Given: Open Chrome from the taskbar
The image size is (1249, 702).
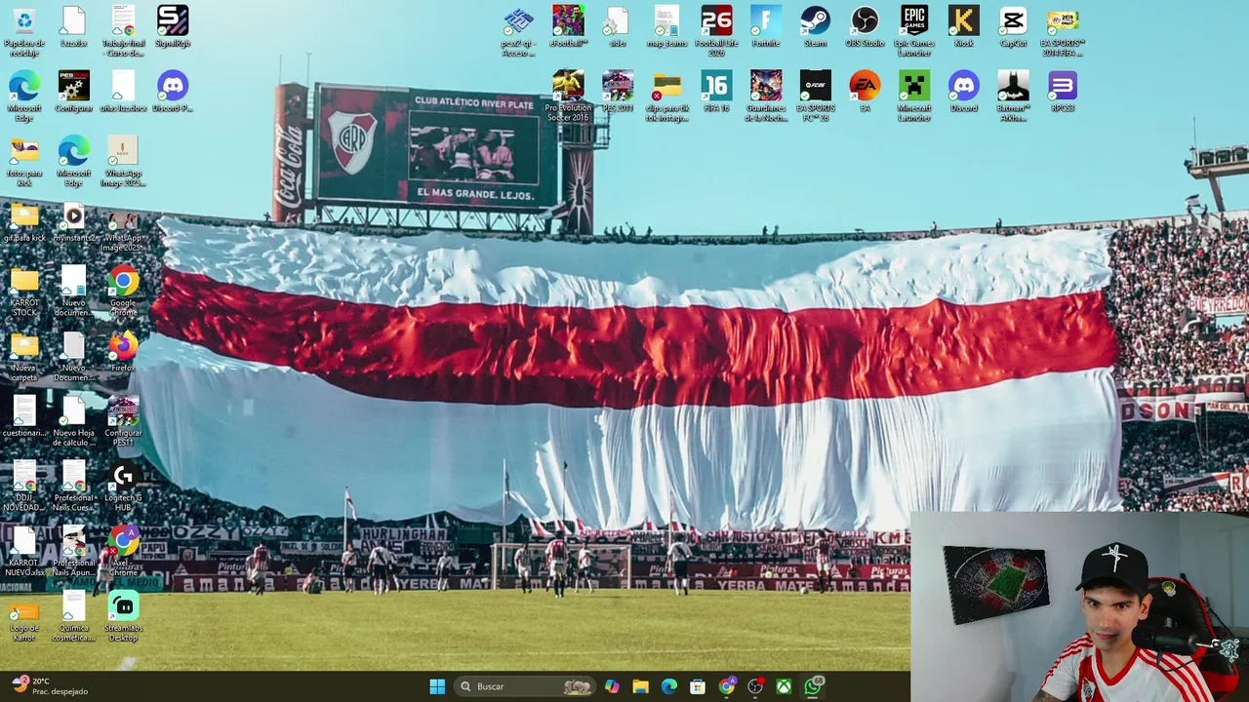Looking at the screenshot, I should pyautogui.click(x=727, y=686).
